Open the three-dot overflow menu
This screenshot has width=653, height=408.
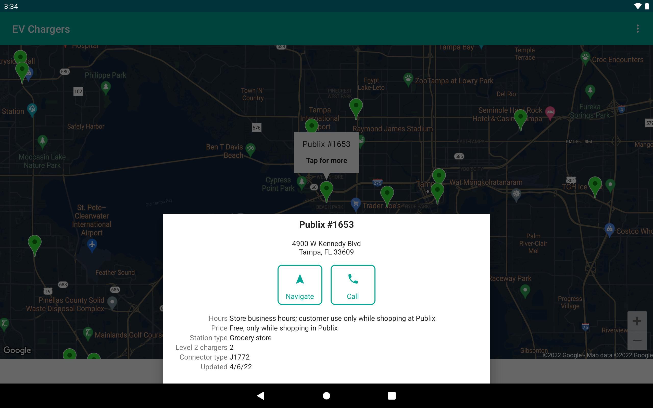(637, 29)
